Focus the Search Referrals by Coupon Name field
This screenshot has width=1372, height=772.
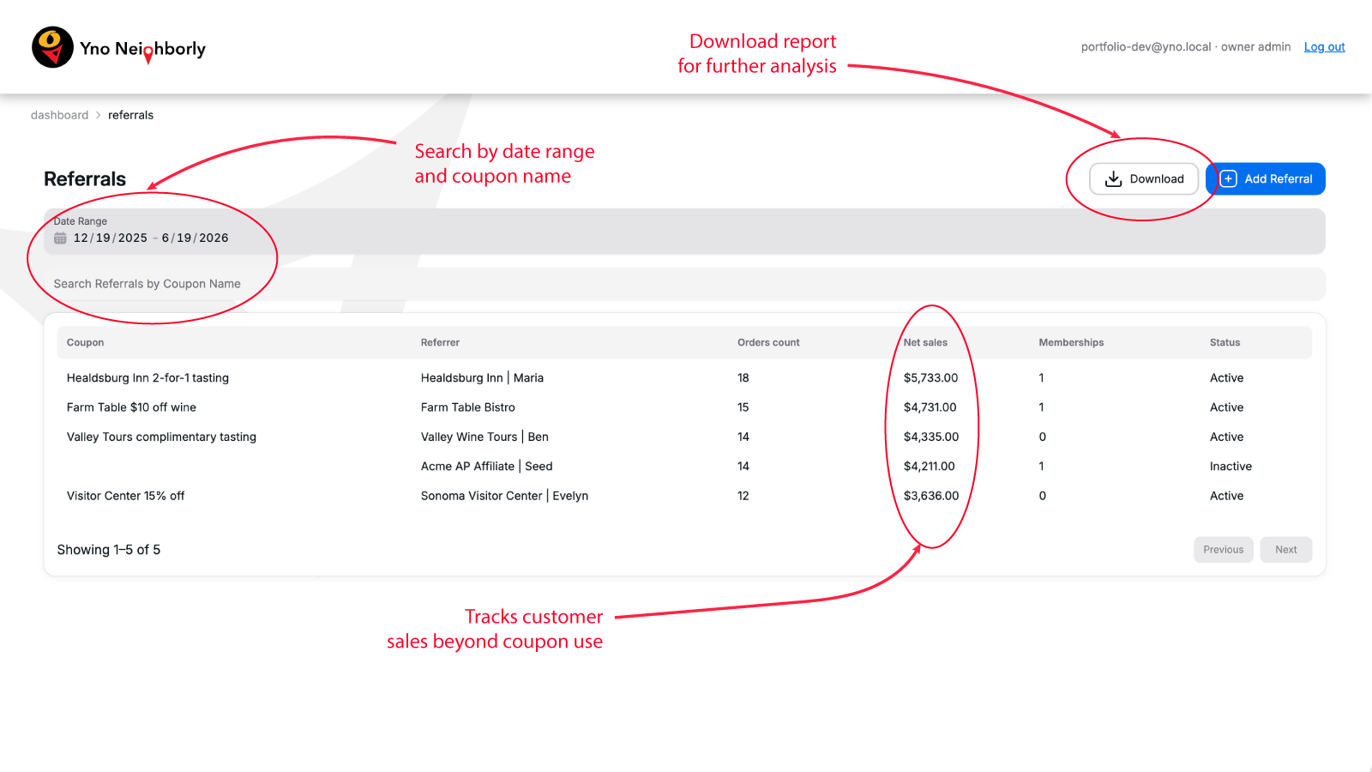pos(684,284)
